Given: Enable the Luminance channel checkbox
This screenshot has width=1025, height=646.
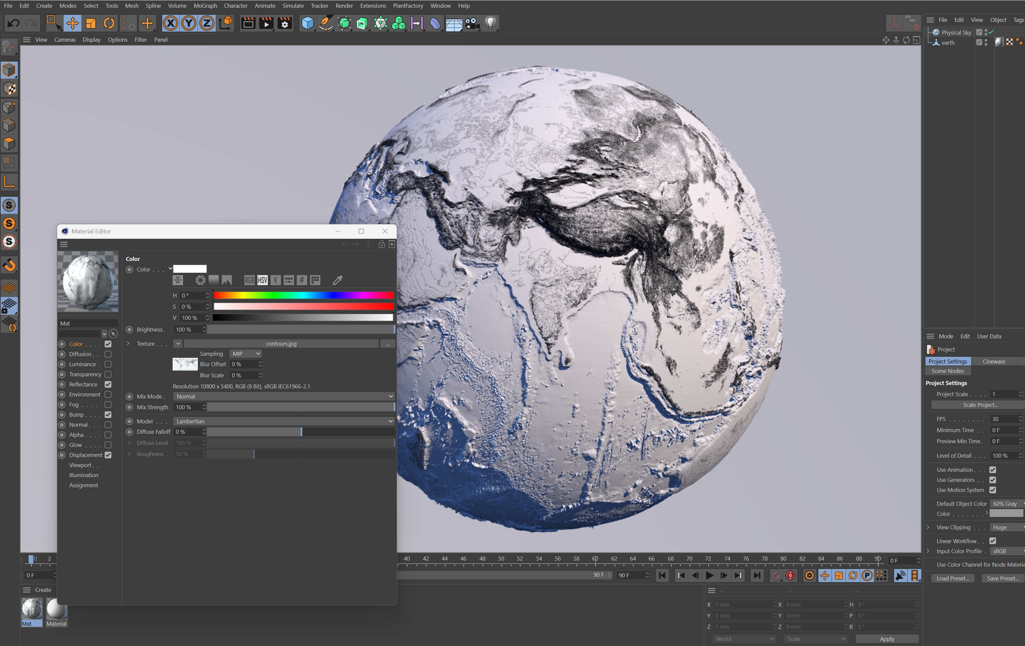Looking at the screenshot, I should pos(108,364).
